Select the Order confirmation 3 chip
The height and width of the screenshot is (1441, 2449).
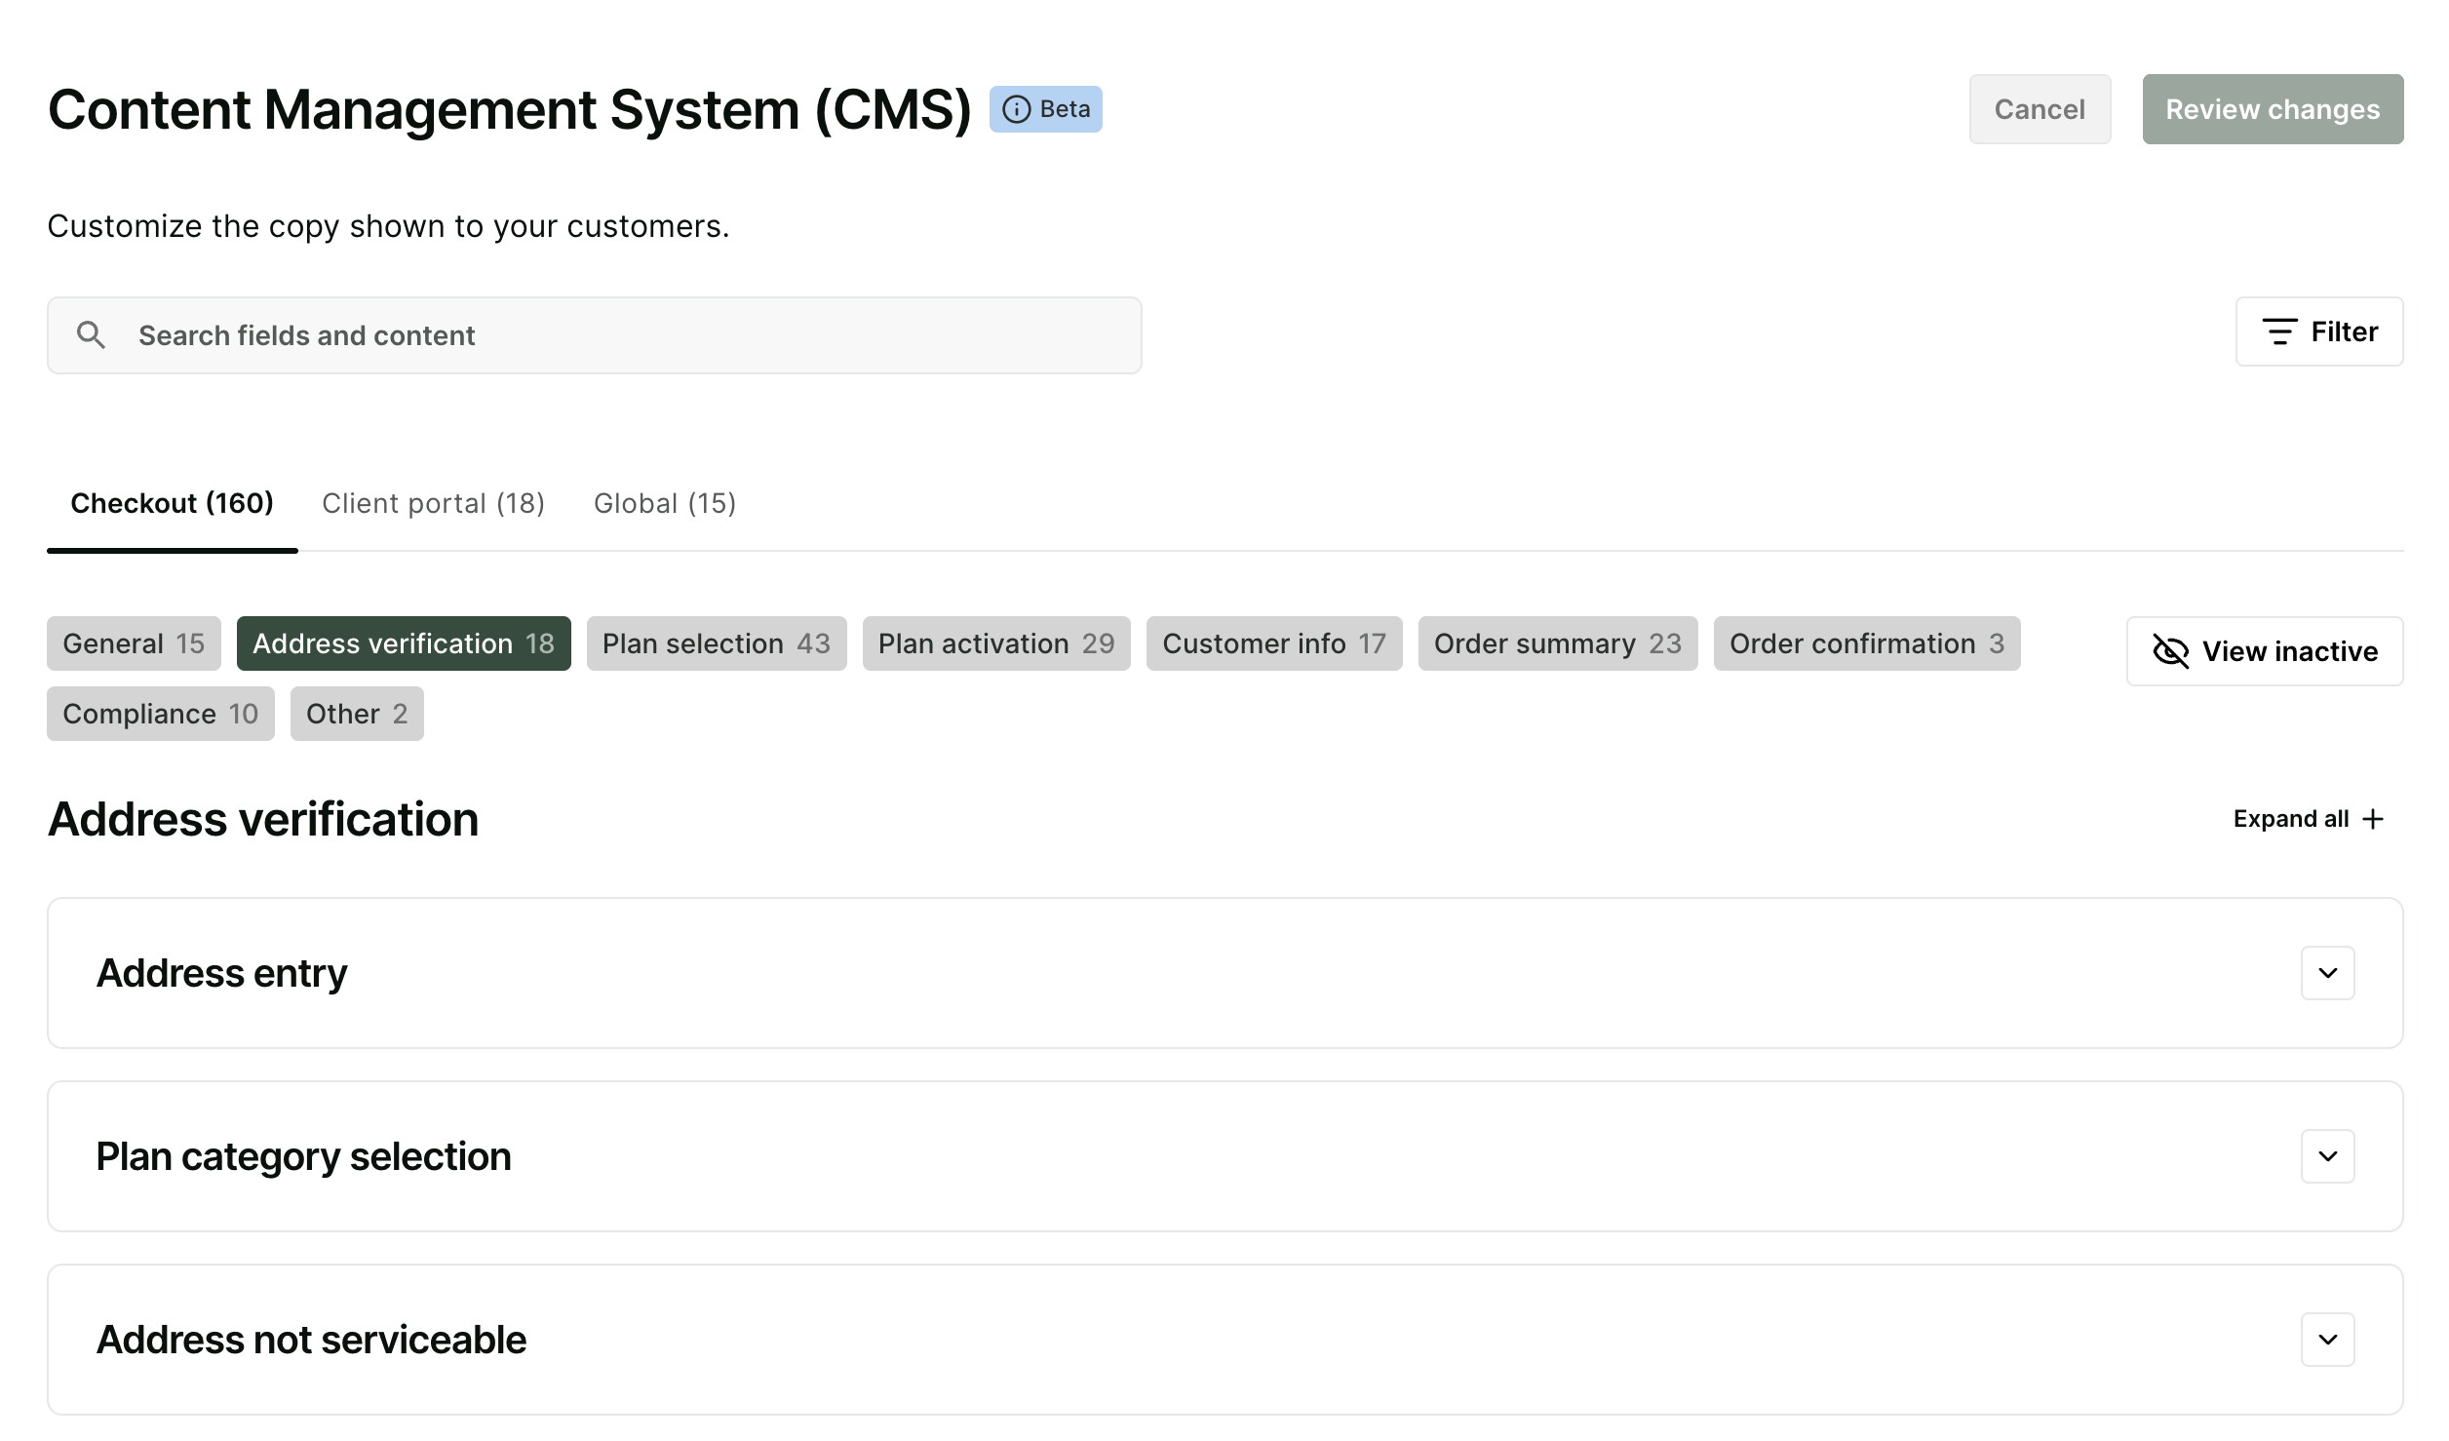tap(1867, 643)
